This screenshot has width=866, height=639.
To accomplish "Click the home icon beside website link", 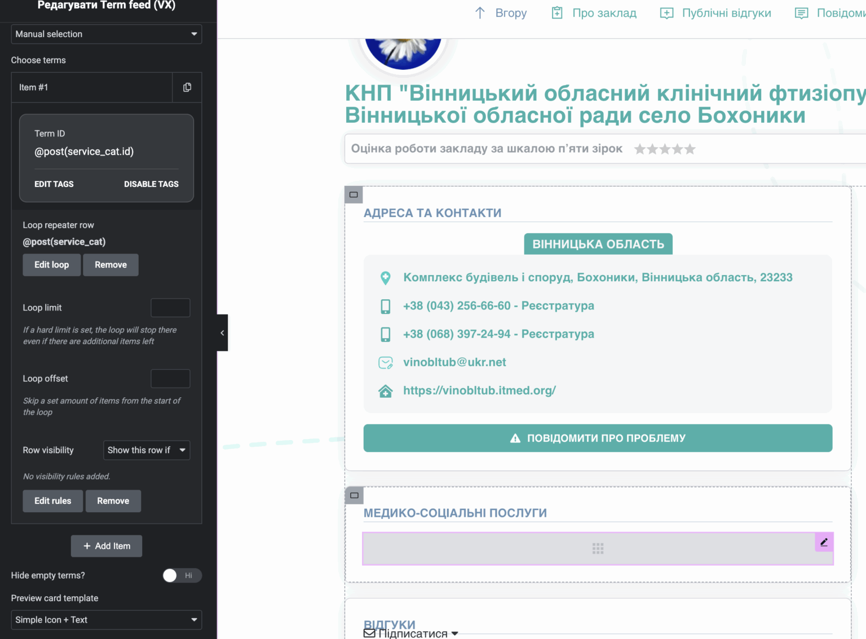I will tap(386, 391).
